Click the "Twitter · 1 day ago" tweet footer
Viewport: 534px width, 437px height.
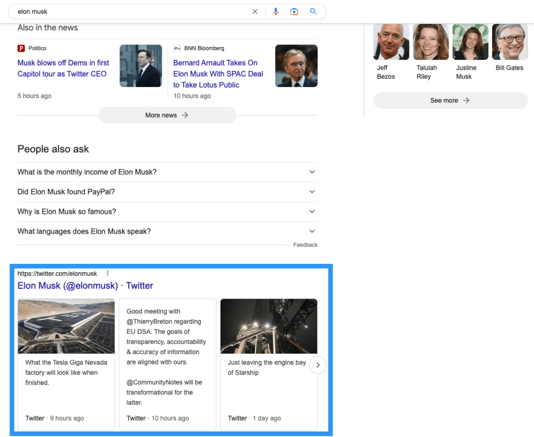pyautogui.click(x=254, y=418)
